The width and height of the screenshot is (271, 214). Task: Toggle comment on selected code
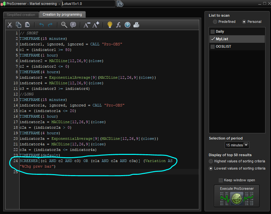click(73, 25)
